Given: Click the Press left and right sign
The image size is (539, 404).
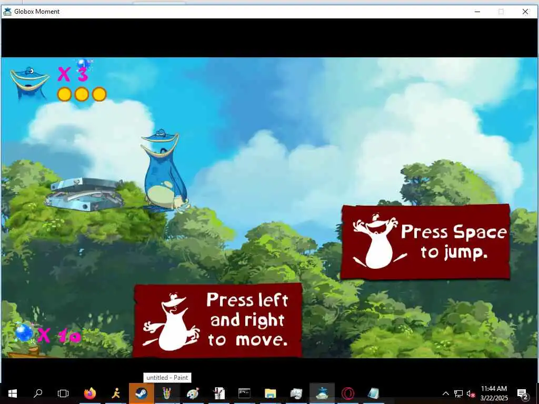Looking at the screenshot, I should [217, 320].
